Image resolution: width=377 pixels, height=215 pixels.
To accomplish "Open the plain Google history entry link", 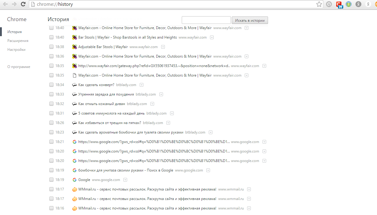I will [84, 180].
